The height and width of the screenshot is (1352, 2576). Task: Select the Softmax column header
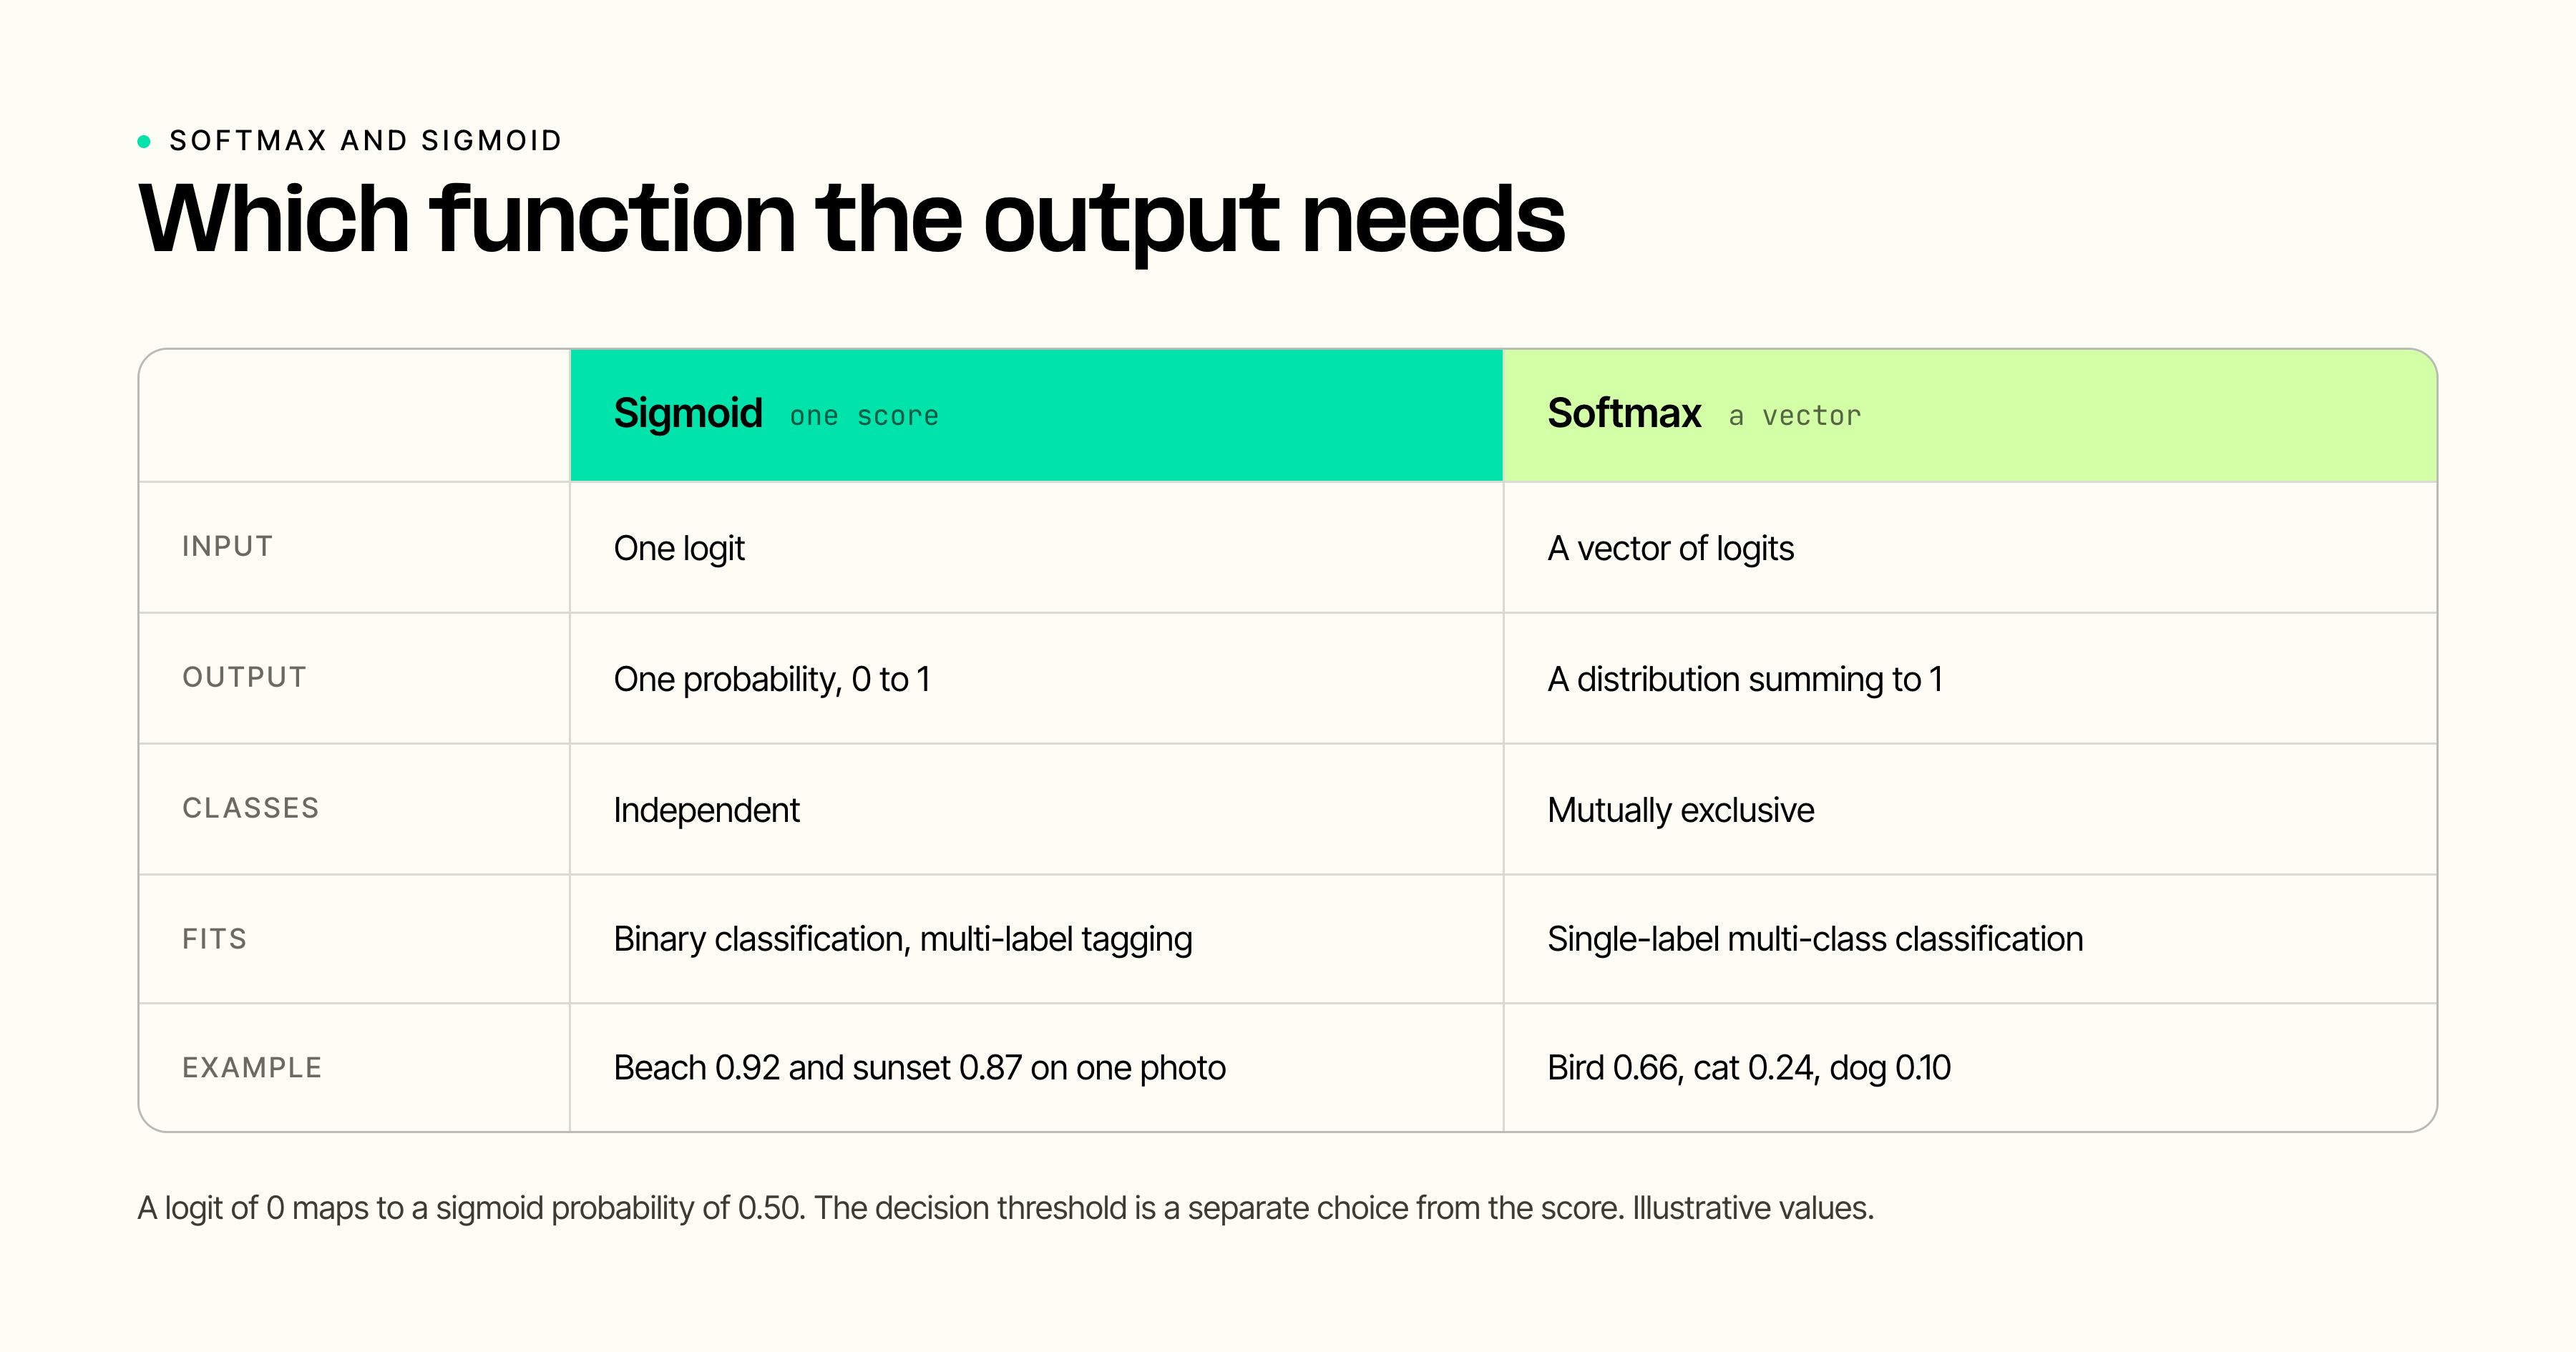click(x=1970, y=415)
